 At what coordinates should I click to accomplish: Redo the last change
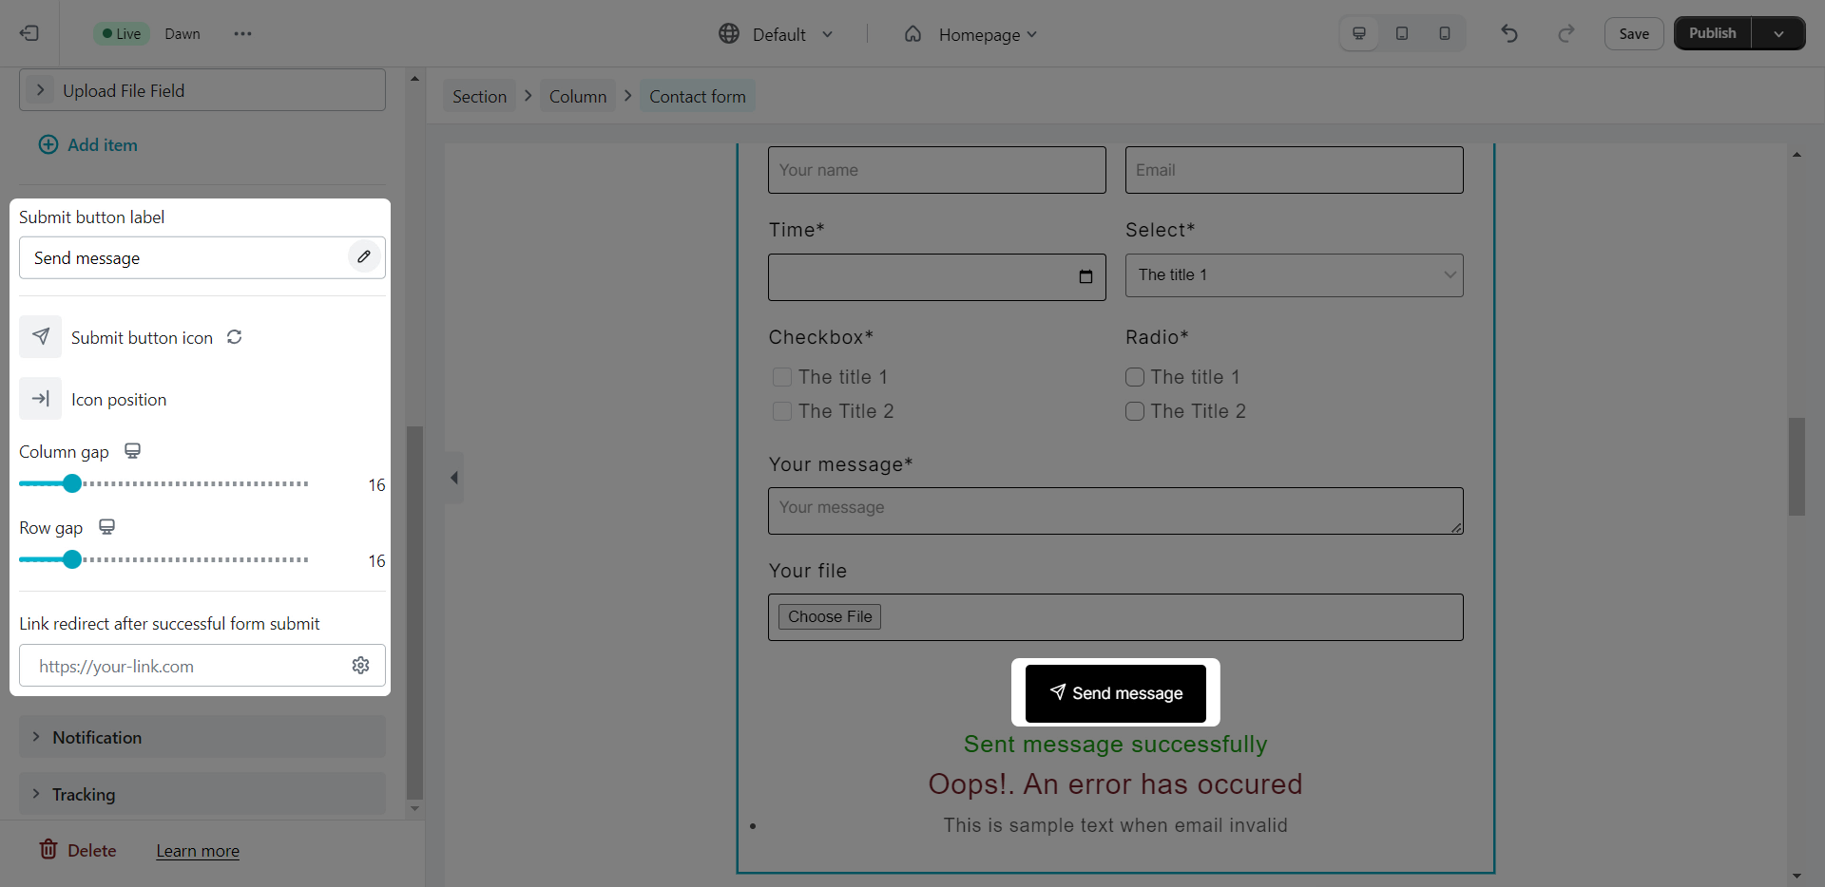(1566, 34)
